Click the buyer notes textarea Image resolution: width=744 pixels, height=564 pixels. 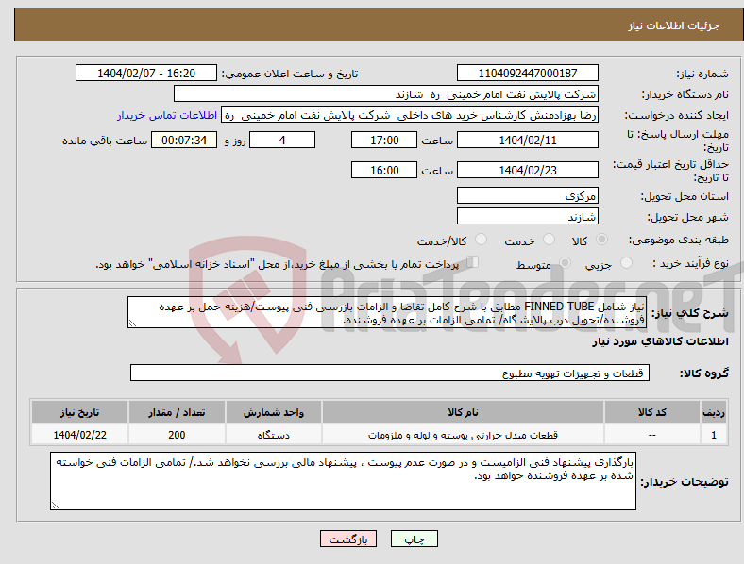click(343, 481)
